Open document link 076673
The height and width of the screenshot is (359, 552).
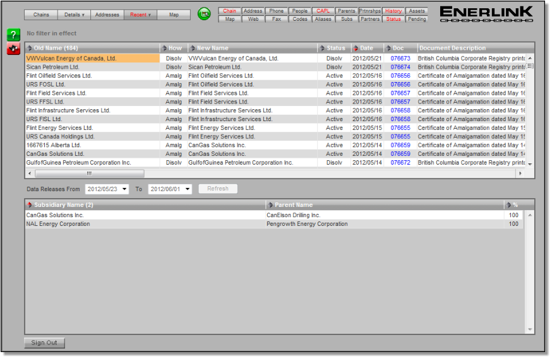click(x=400, y=59)
